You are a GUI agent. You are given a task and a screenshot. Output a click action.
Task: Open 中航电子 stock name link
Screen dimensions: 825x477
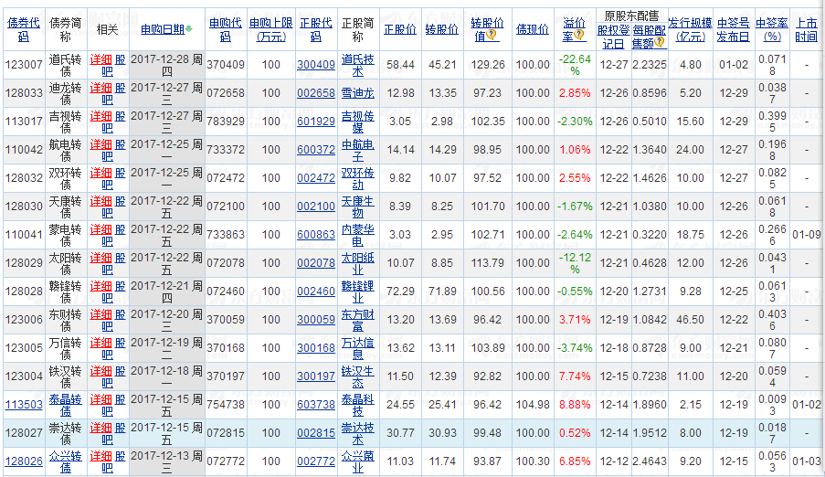(x=358, y=150)
